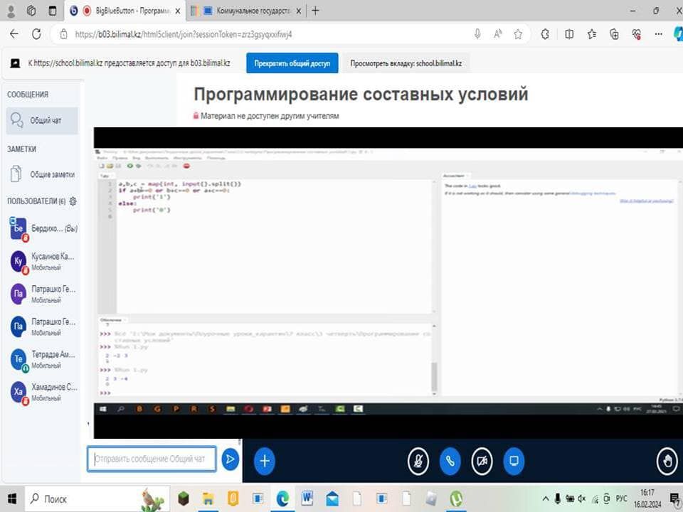Screen dimensions: 683x512
Task: Click the browser favorites star icon
Action: [518, 34]
